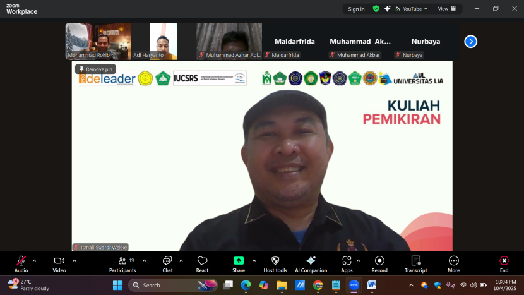Start recording with the Record button
Screen dimensions: 524x295
click(x=379, y=261)
